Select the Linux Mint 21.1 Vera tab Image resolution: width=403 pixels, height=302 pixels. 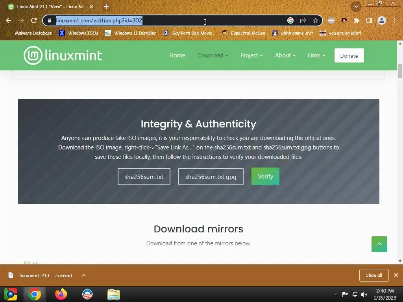pyautogui.click(x=50, y=7)
